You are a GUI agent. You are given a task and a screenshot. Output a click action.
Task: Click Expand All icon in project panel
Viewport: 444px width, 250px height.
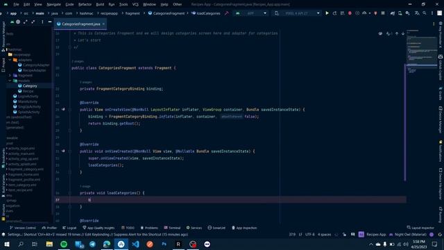[x=26, y=22]
